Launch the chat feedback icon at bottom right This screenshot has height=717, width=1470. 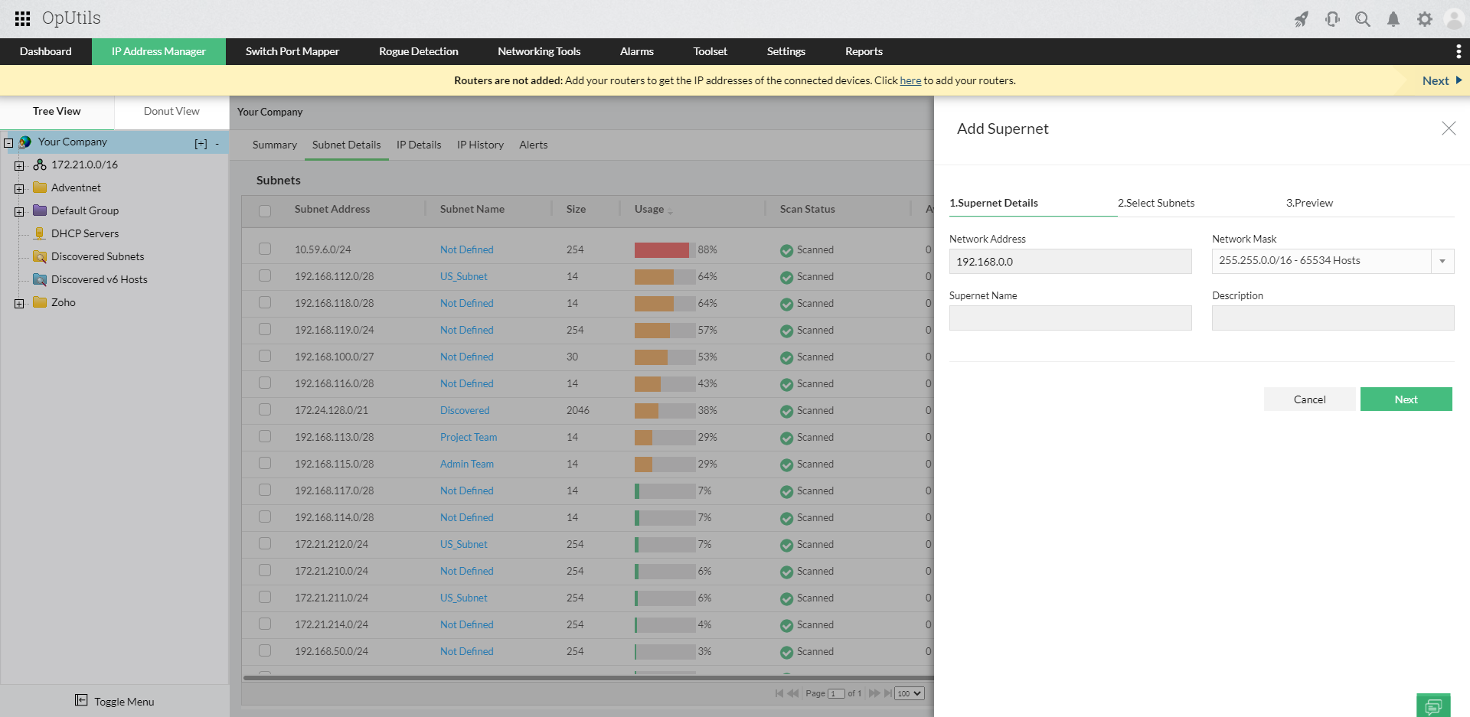[1433, 705]
